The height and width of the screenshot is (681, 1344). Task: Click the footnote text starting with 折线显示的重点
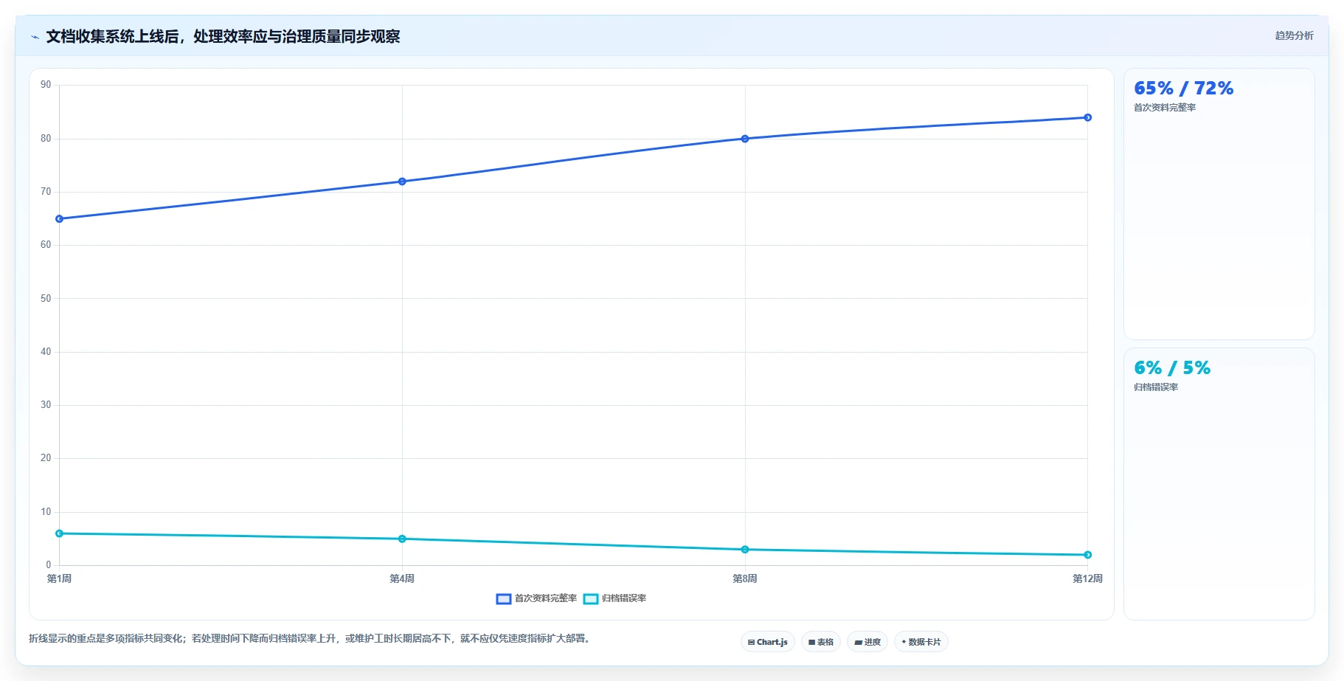tap(309, 638)
